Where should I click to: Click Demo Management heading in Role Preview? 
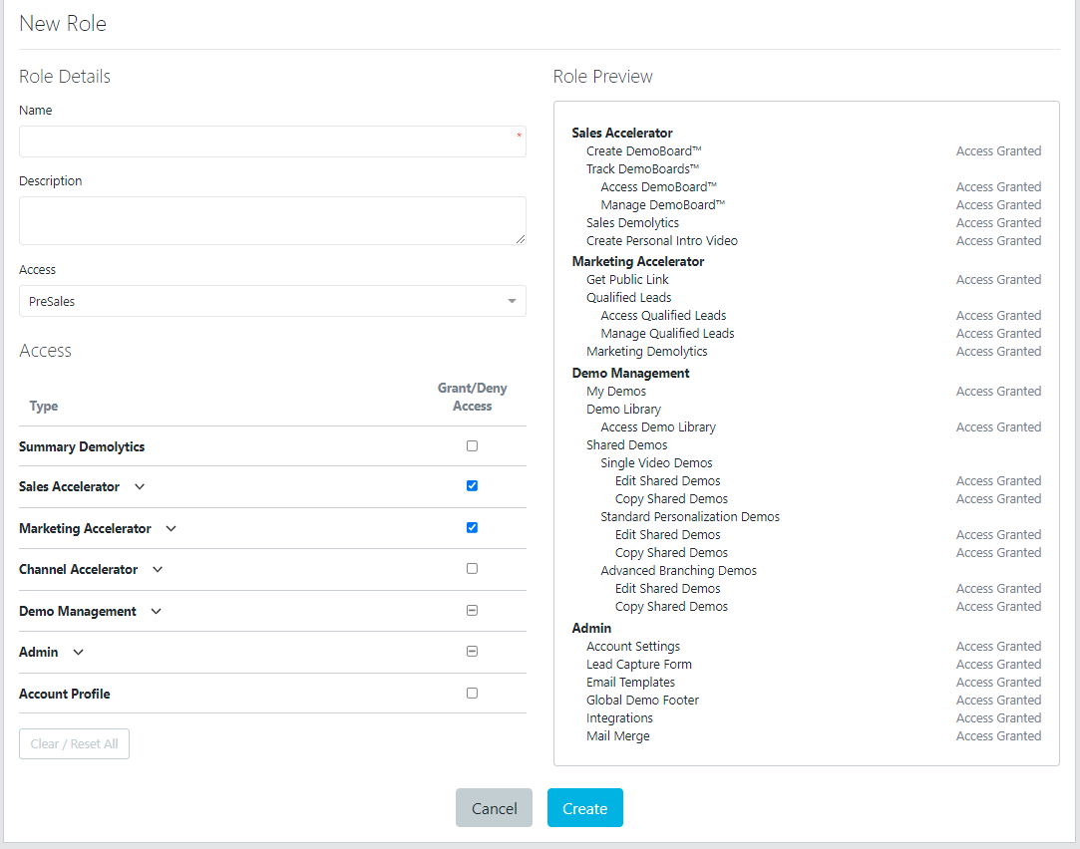pos(630,373)
